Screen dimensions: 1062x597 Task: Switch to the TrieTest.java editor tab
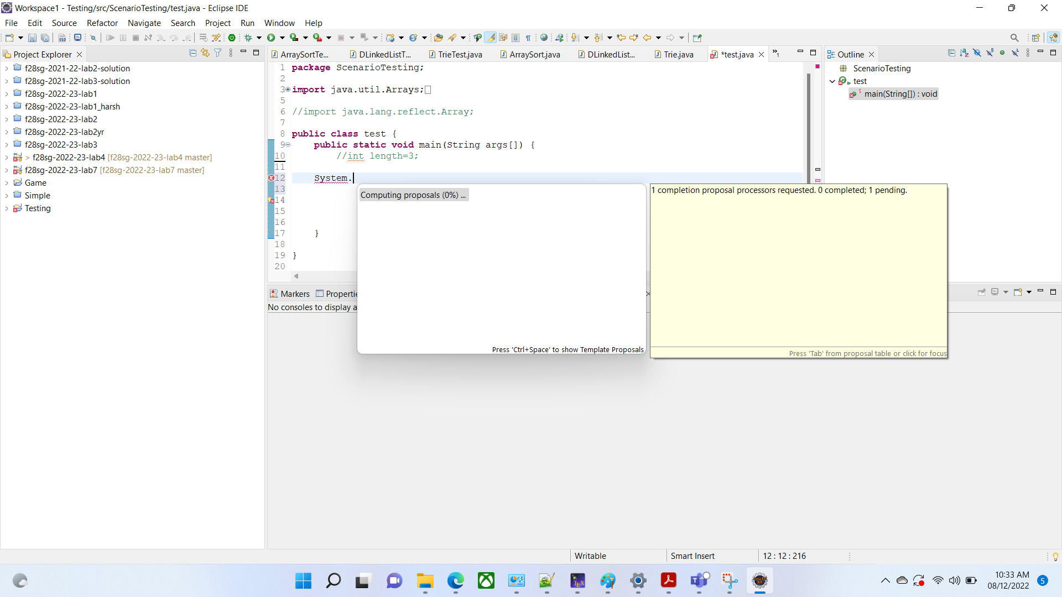460,54
